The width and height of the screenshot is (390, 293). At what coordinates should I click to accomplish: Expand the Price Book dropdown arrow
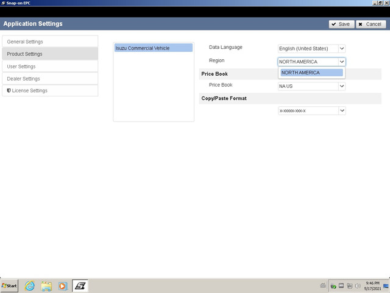(x=342, y=86)
